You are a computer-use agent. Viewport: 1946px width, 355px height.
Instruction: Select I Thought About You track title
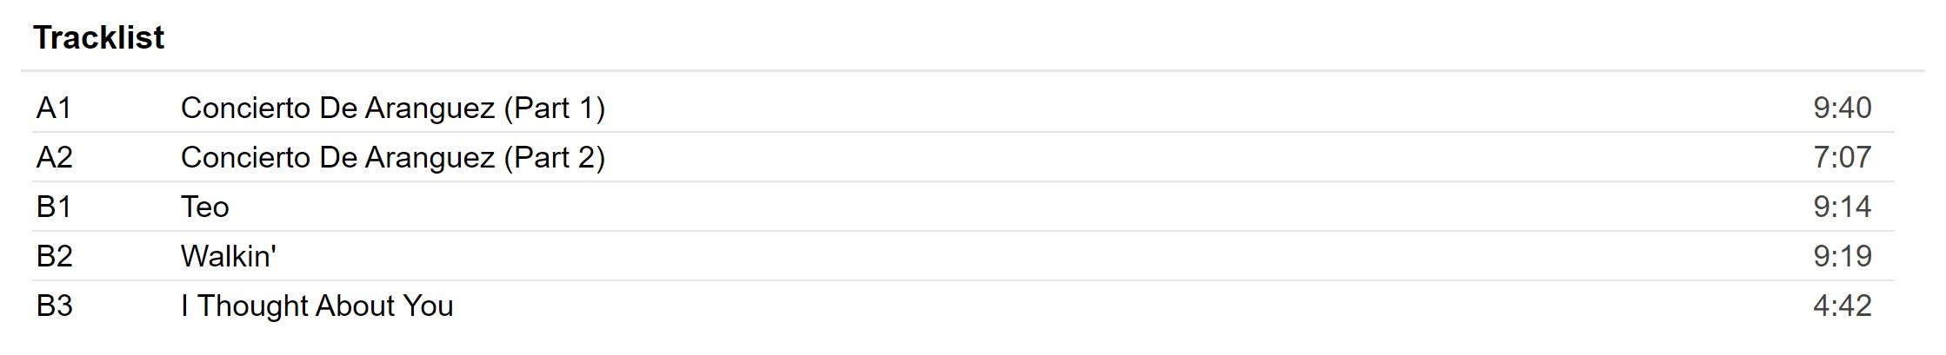(317, 306)
